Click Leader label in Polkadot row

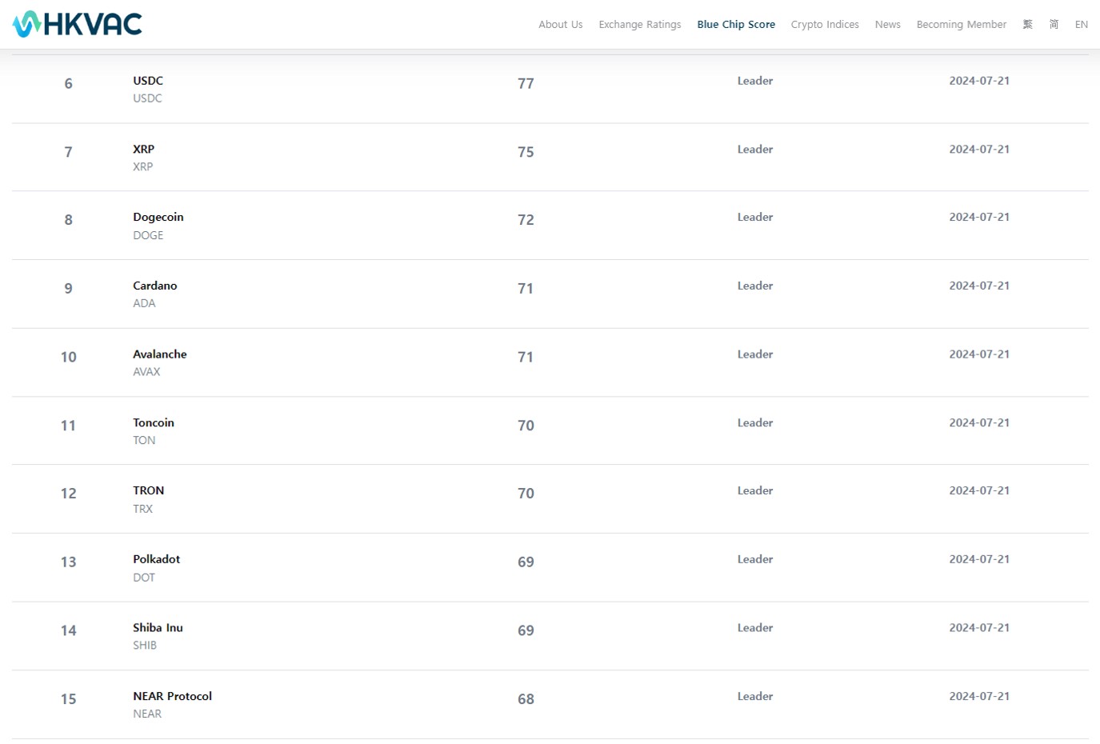755,559
